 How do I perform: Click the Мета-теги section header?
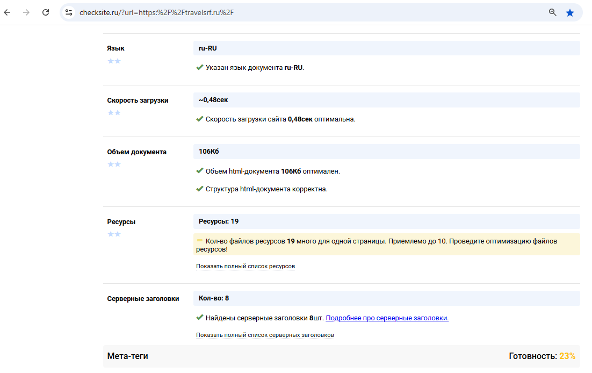click(128, 356)
